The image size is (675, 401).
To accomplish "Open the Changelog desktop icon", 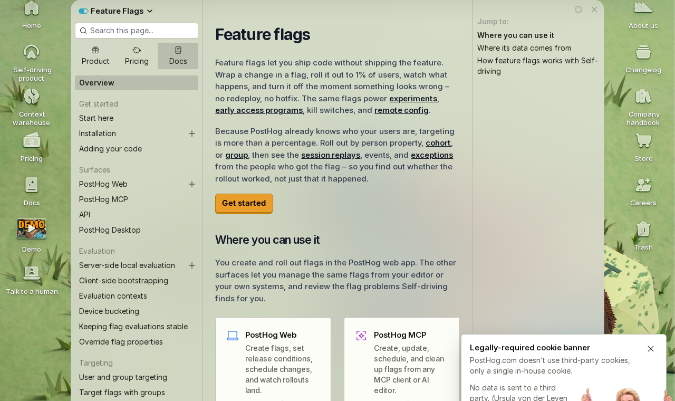I will (643, 58).
